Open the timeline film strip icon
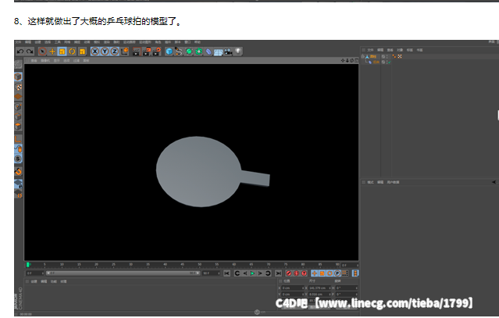Image resolution: width=499 pixels, height=318 pixels. (x=355, y=273)
